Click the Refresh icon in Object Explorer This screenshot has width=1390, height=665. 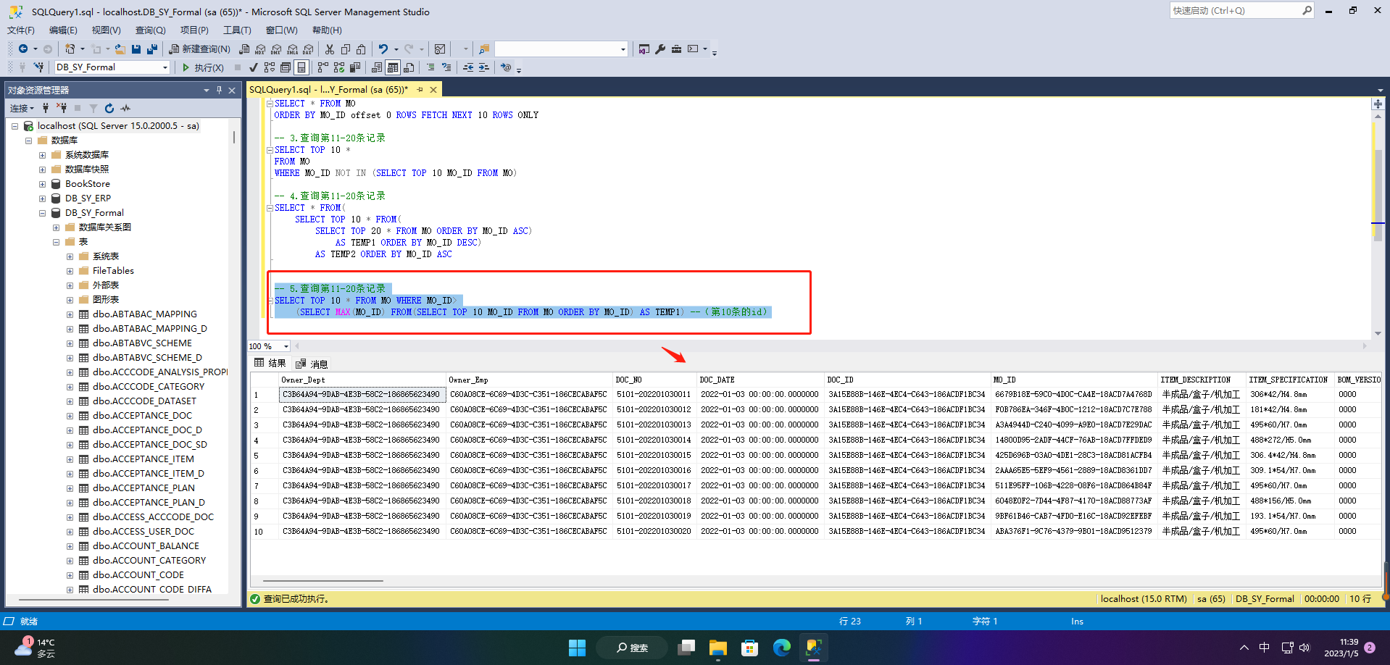click(109, 108)
